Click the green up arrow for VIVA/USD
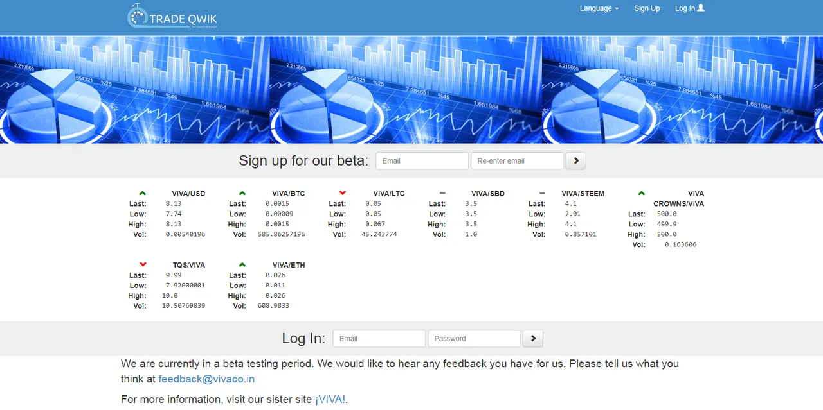This screenshot has width=823, height=410. (x=142, y=193)
